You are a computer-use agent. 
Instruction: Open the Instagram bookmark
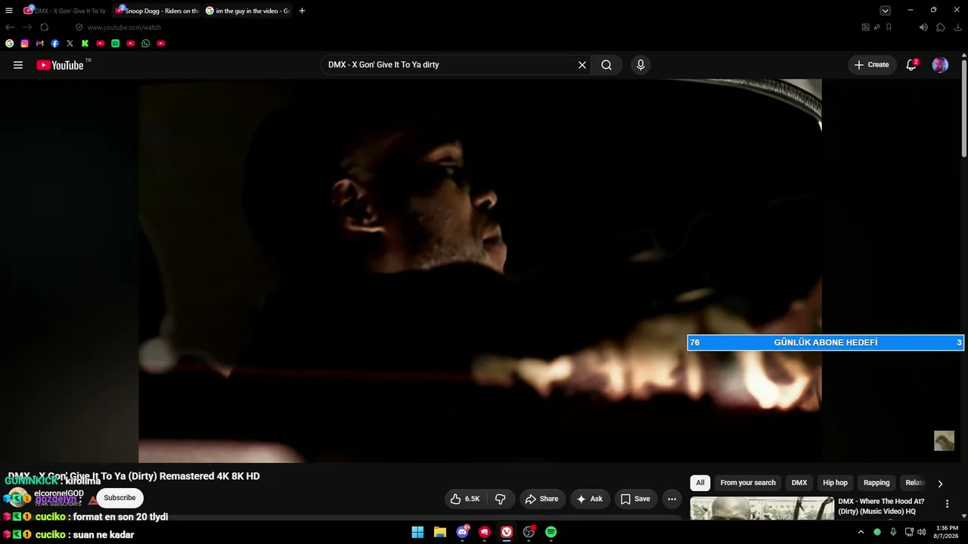pyautogui.click(x=24, y=44)
